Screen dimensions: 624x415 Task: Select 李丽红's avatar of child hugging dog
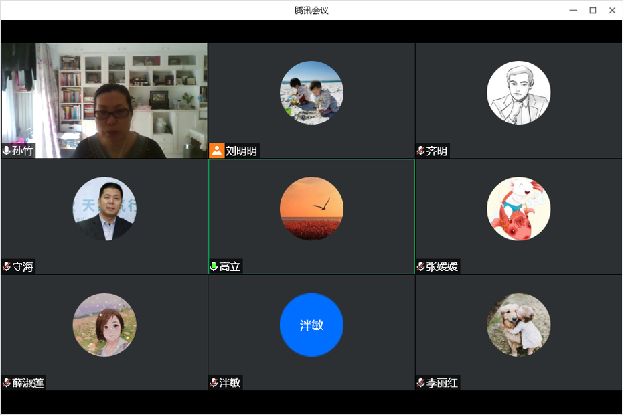(518, 325)
